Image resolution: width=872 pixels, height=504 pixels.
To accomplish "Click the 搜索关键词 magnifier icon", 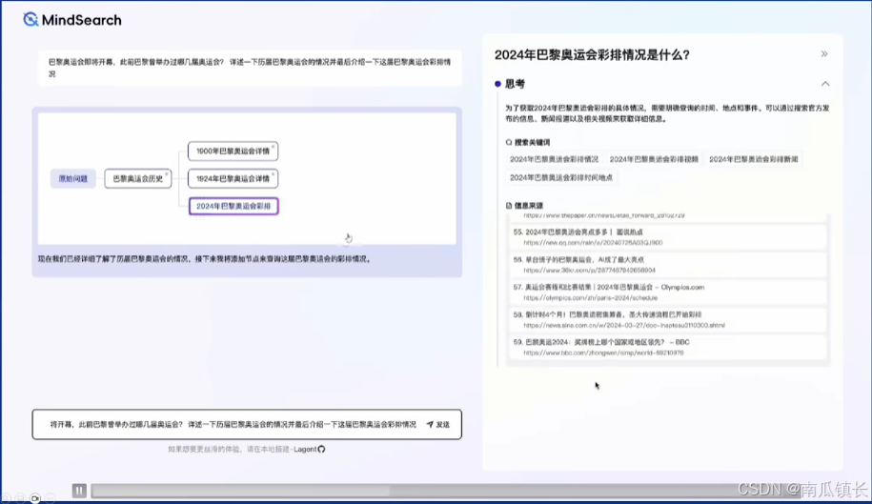I will click(x=508, y=142).
